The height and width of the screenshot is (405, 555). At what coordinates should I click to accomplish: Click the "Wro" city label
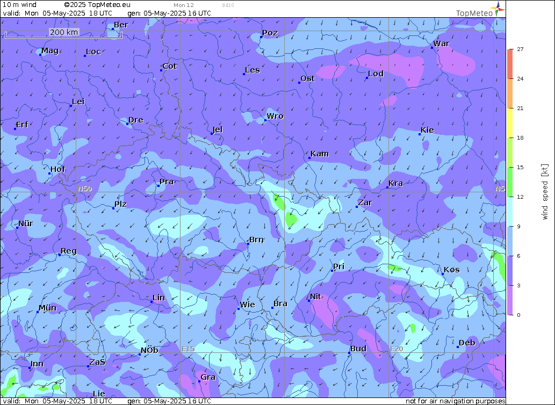pyautogui.click(x=275, y=116)
